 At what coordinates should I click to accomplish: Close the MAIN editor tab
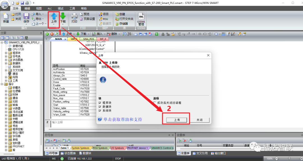tap(65, 39)
